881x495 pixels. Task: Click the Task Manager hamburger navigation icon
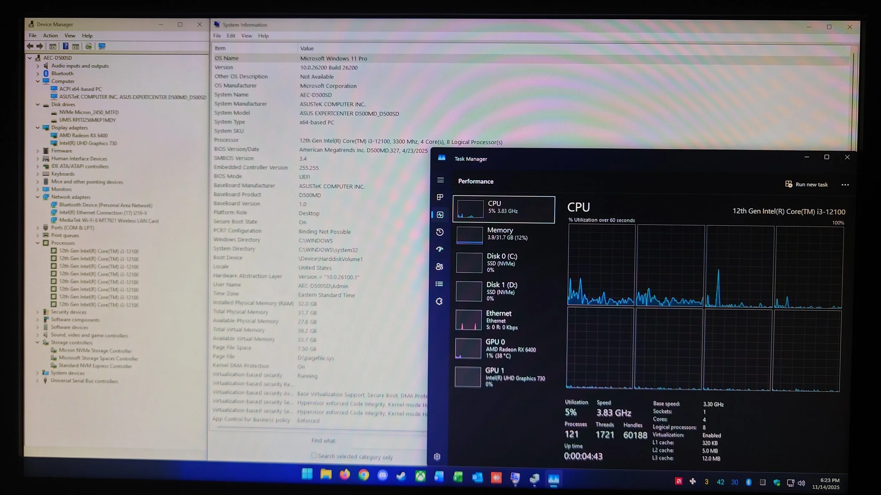[x=440, y=180]
